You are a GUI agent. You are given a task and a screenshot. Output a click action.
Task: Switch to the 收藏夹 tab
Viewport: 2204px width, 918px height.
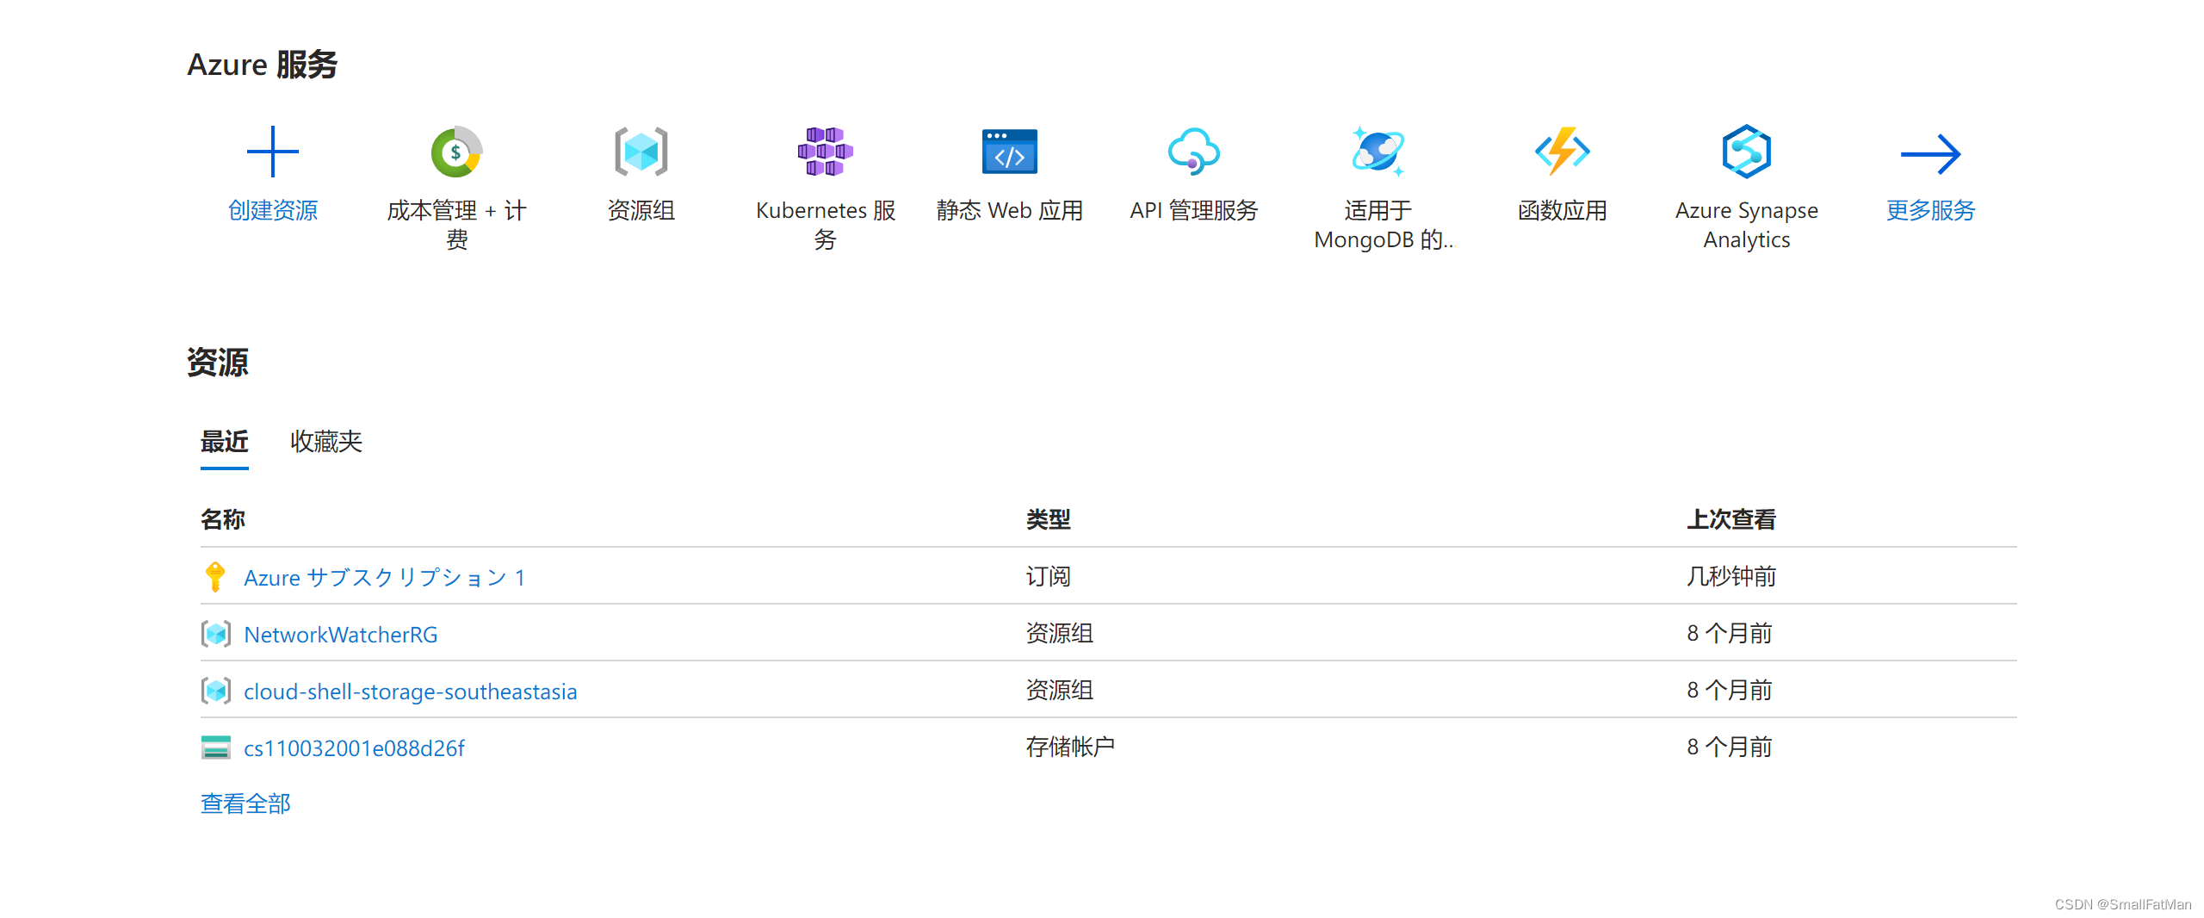(x=326, y=442)
